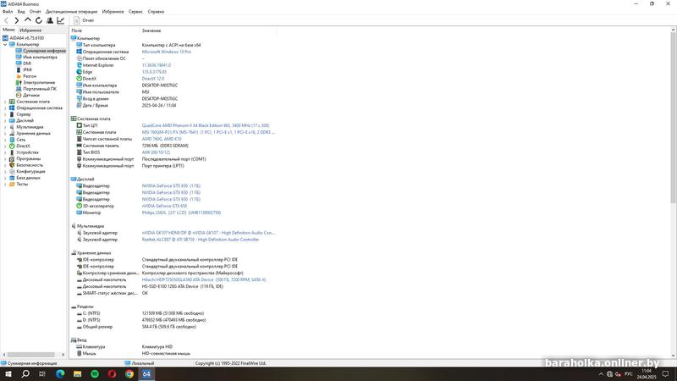Screen dimensions: 677x381
Task: Open the Избранное menu in the menu bar
Action: [x=113, y=12]
